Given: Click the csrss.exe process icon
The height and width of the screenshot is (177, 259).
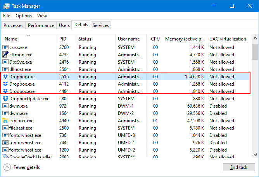Looking at the screenshot, I should click(5, 47).
